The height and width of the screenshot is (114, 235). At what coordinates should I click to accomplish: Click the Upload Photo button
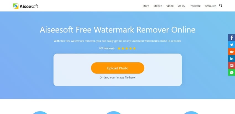point(118,68)
